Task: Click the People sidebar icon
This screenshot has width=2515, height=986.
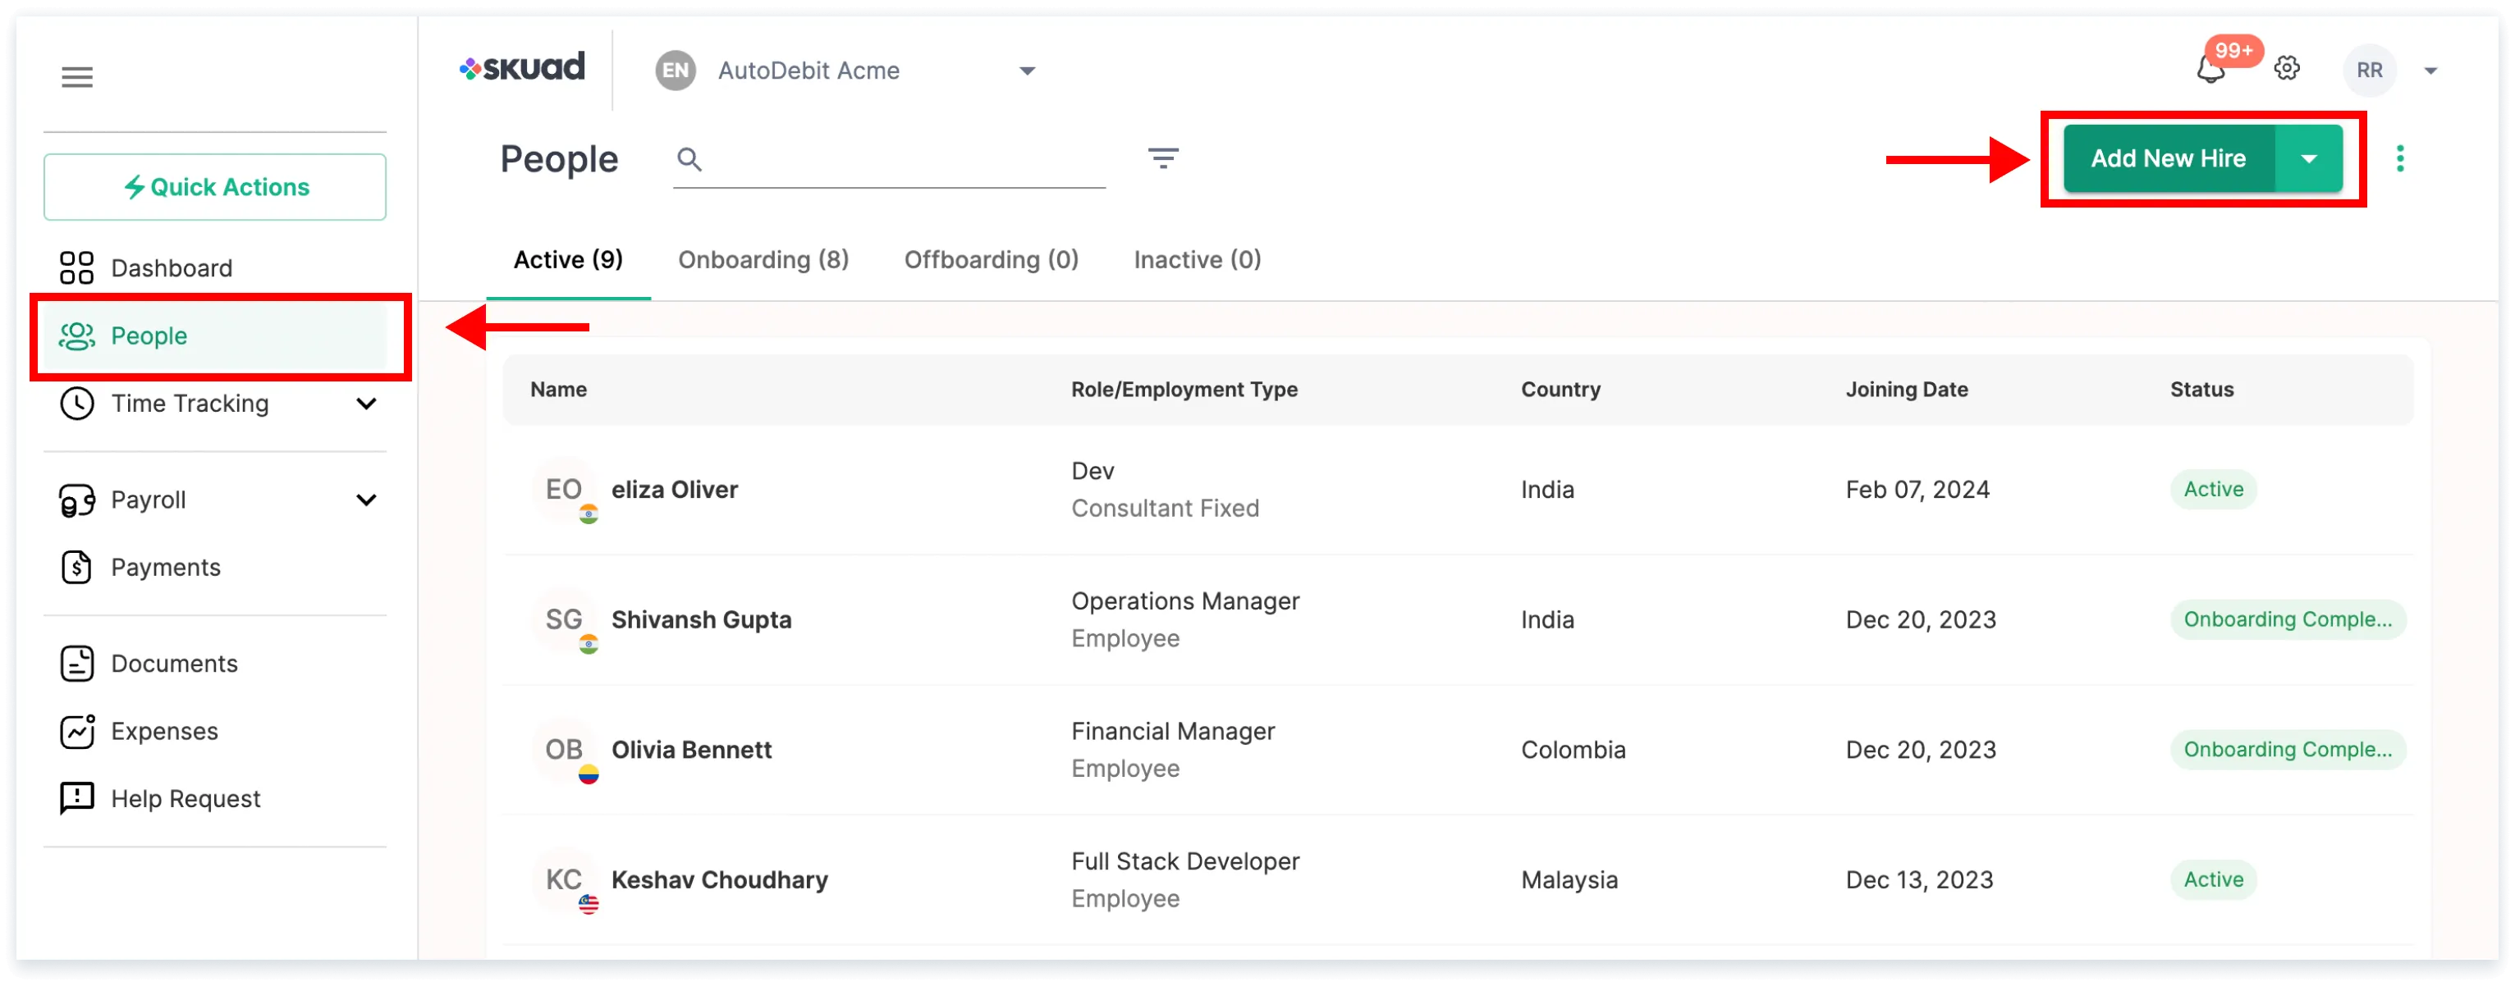Action: point(77,336)
